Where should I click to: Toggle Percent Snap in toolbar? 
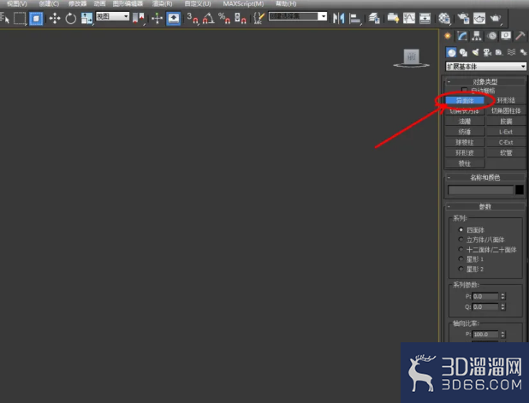(x=224, y=18)
